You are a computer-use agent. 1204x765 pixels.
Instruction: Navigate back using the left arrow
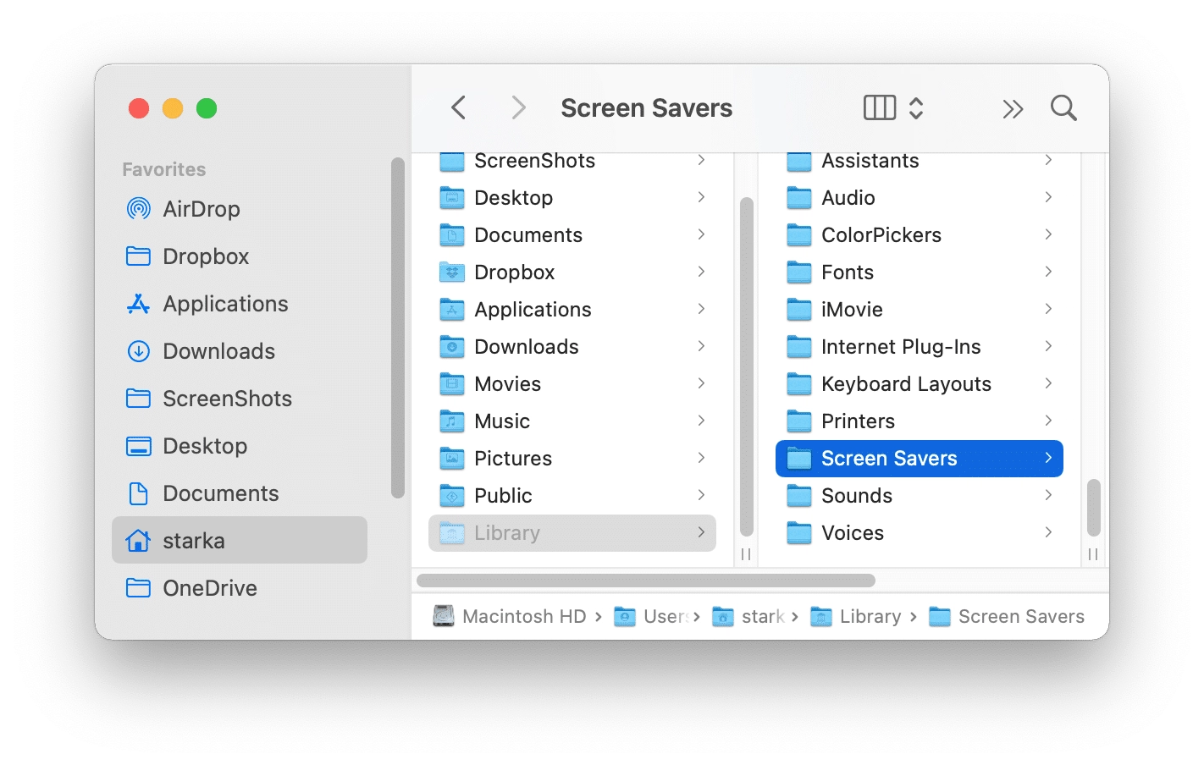click(x=458, y=107)
